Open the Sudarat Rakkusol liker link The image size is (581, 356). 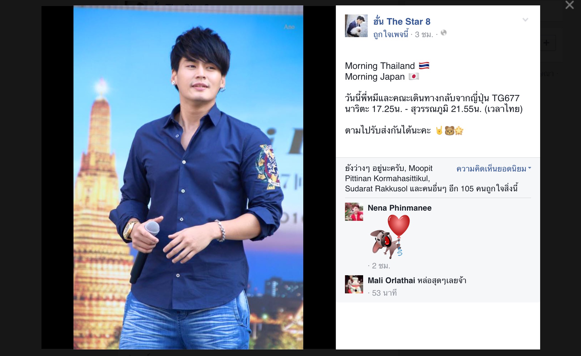pos(376,188)
